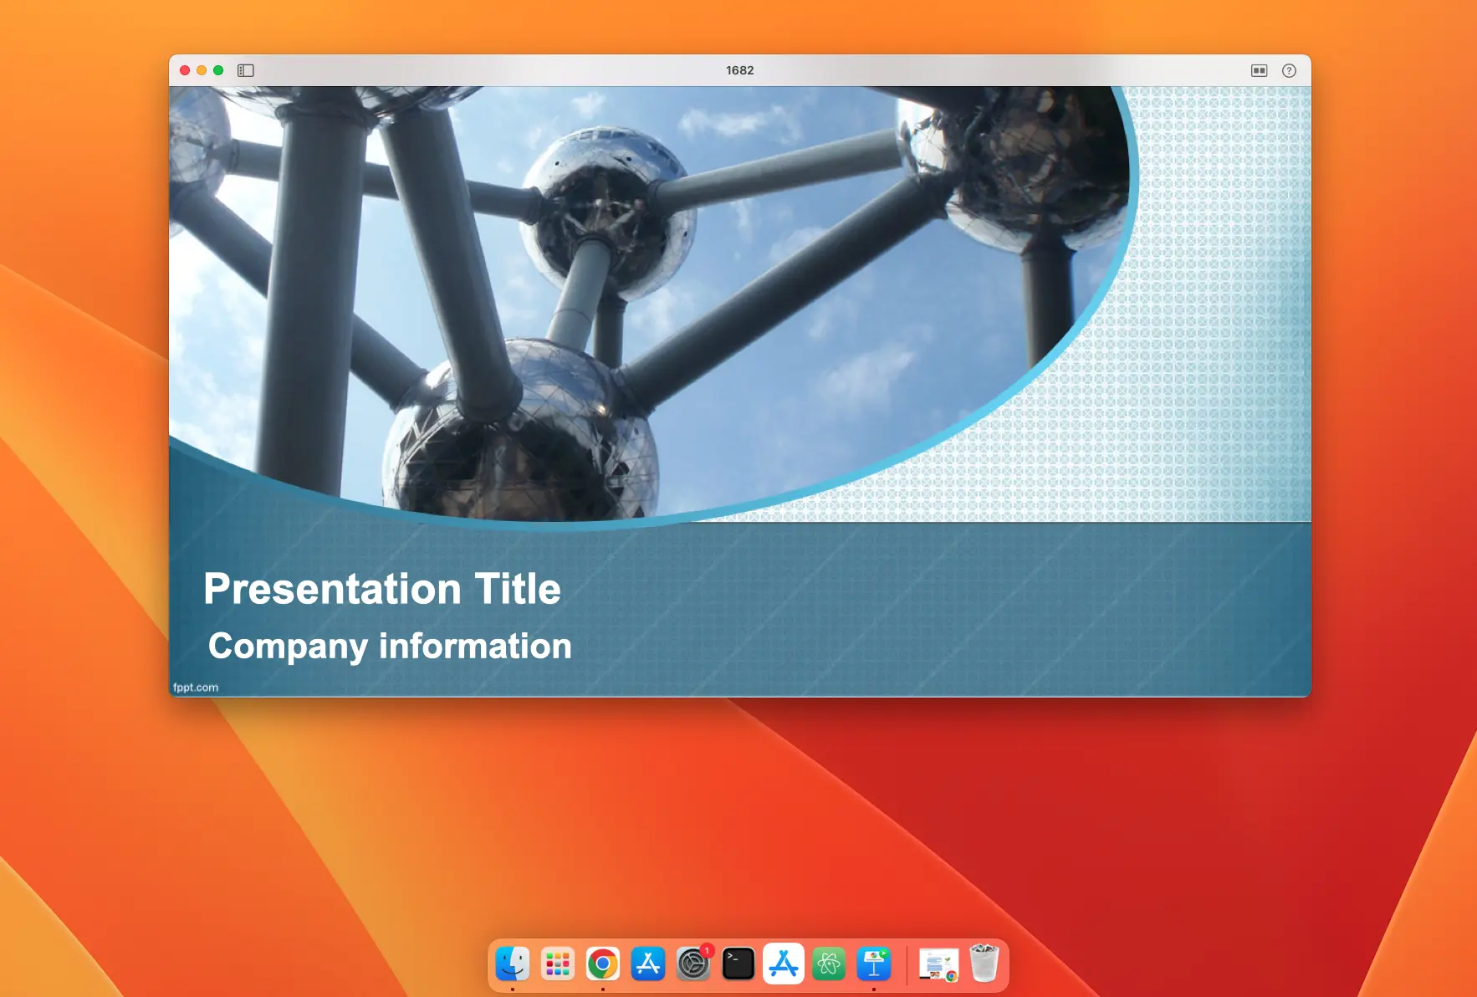Open System Settings with notification badge
1477x997 pixels.
pyautogui.click(x=693, y=964)
